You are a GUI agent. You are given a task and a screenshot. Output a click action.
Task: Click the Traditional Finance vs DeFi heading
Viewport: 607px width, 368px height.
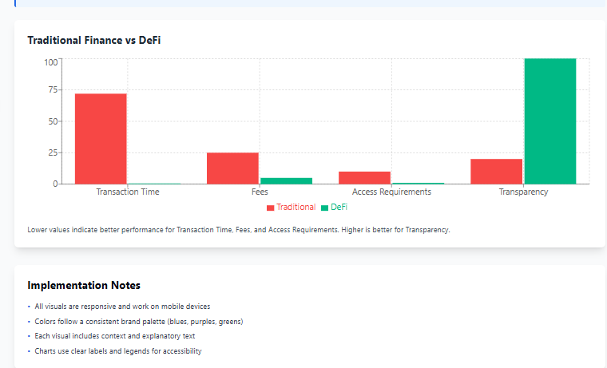94,40
